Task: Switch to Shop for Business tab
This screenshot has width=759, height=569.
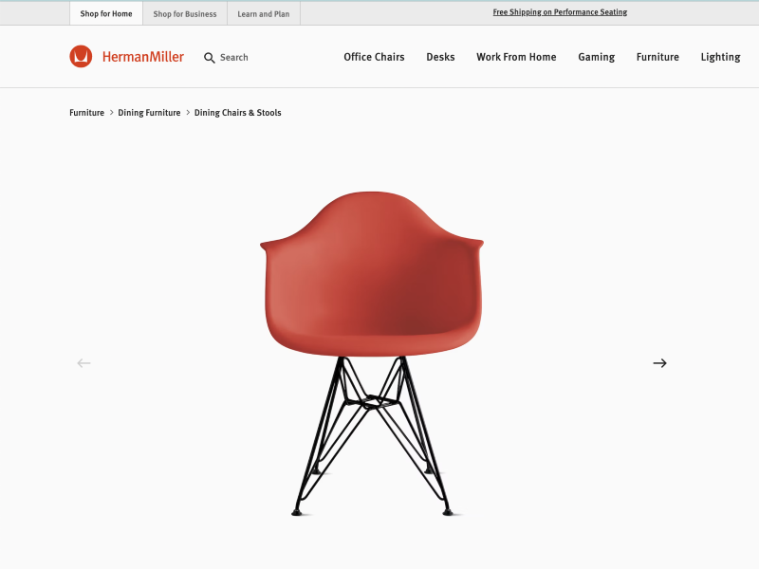Action: point(185,14)
